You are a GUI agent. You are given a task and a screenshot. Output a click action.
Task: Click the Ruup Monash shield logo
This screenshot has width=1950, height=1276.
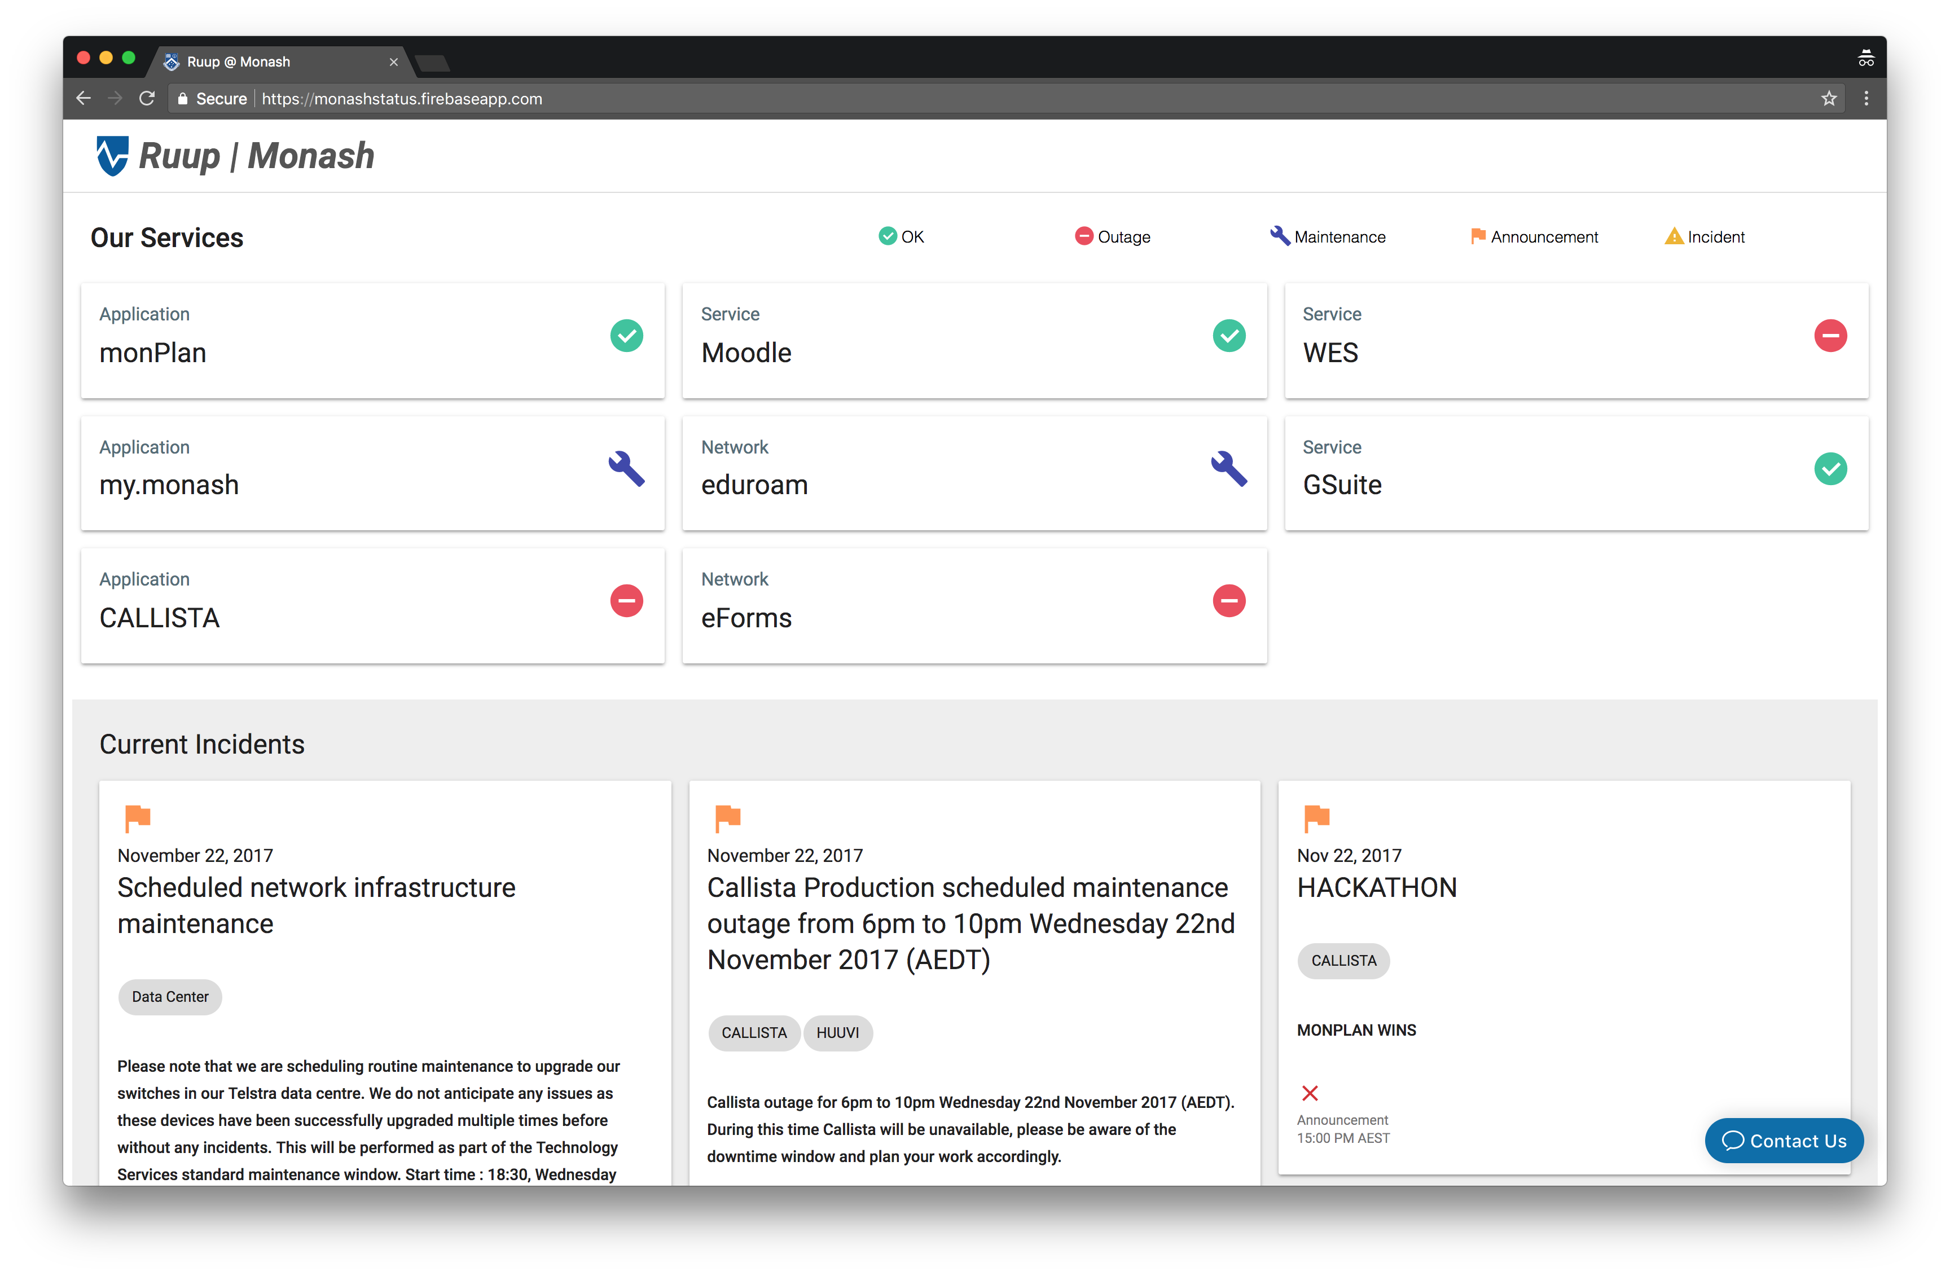112,156
